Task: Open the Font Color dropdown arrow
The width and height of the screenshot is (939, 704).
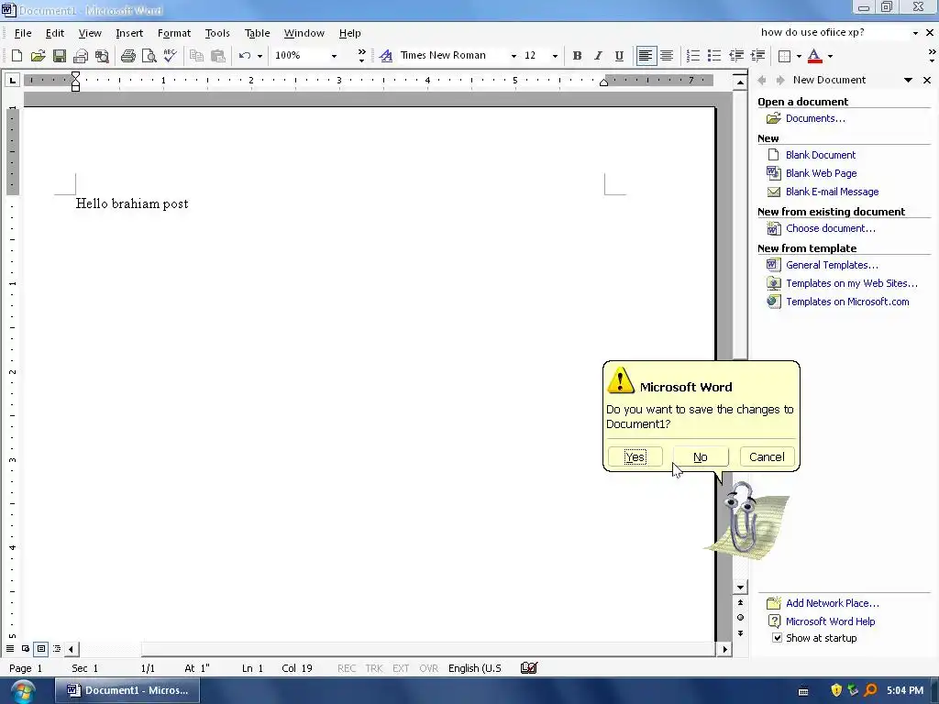Action: point(830,56)
